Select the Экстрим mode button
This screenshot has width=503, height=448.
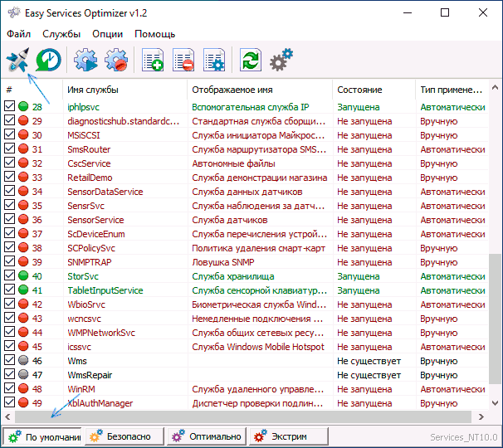tap(289, 436)
